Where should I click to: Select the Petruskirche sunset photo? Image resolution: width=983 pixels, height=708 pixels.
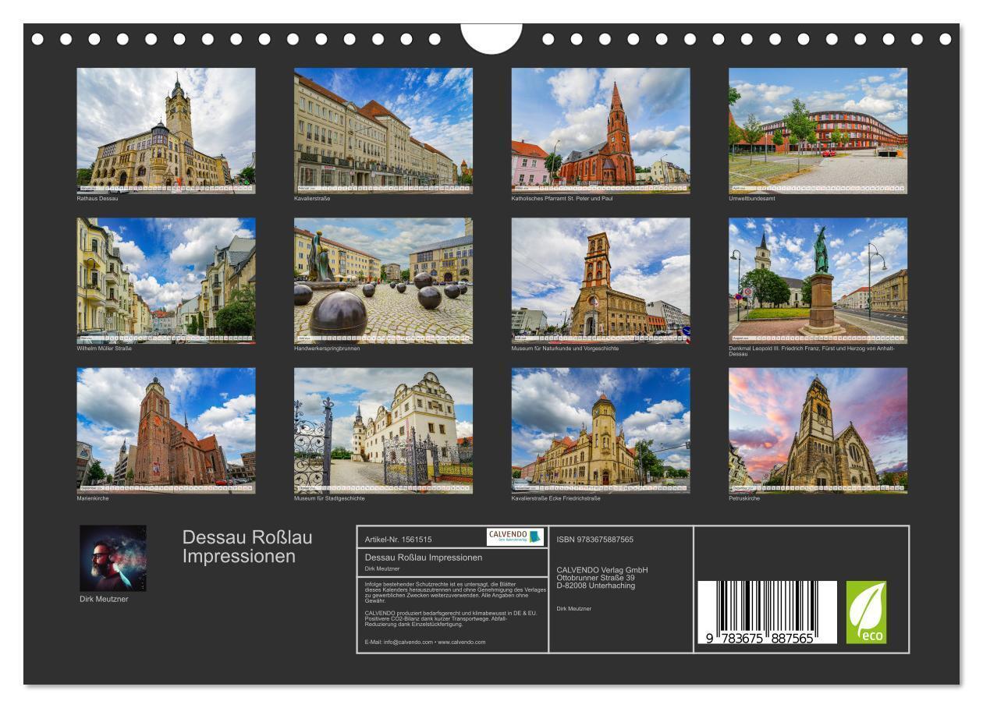point(818,430)
